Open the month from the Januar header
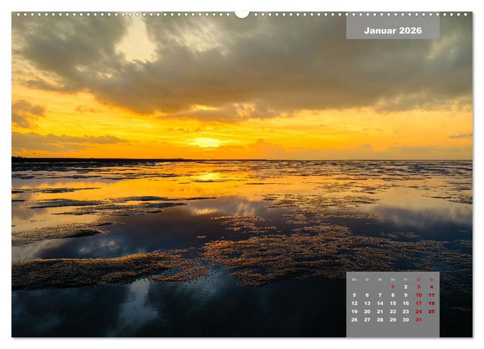The image size is (484, 349). (380, 30)
